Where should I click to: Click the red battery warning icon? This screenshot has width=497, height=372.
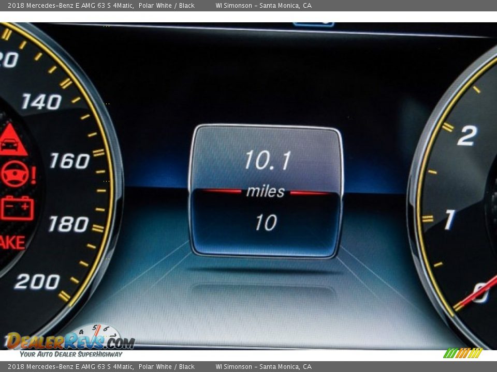pos(17,207)
